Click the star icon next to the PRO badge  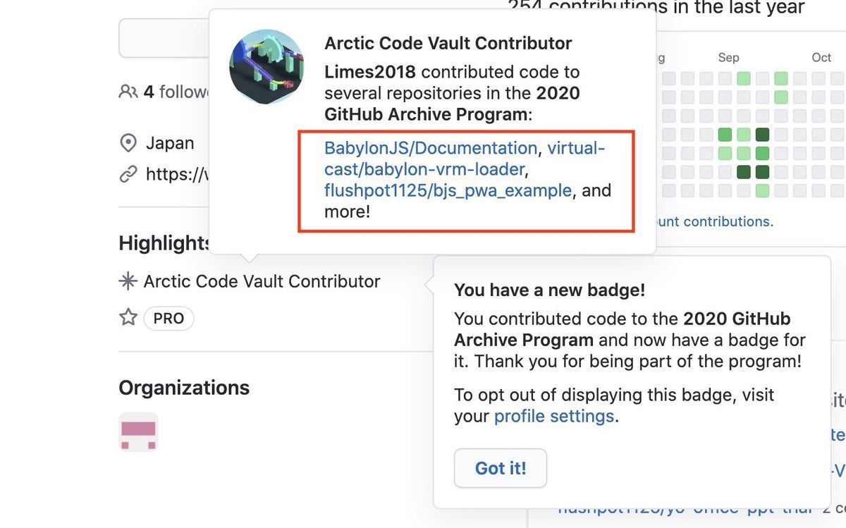127,317
